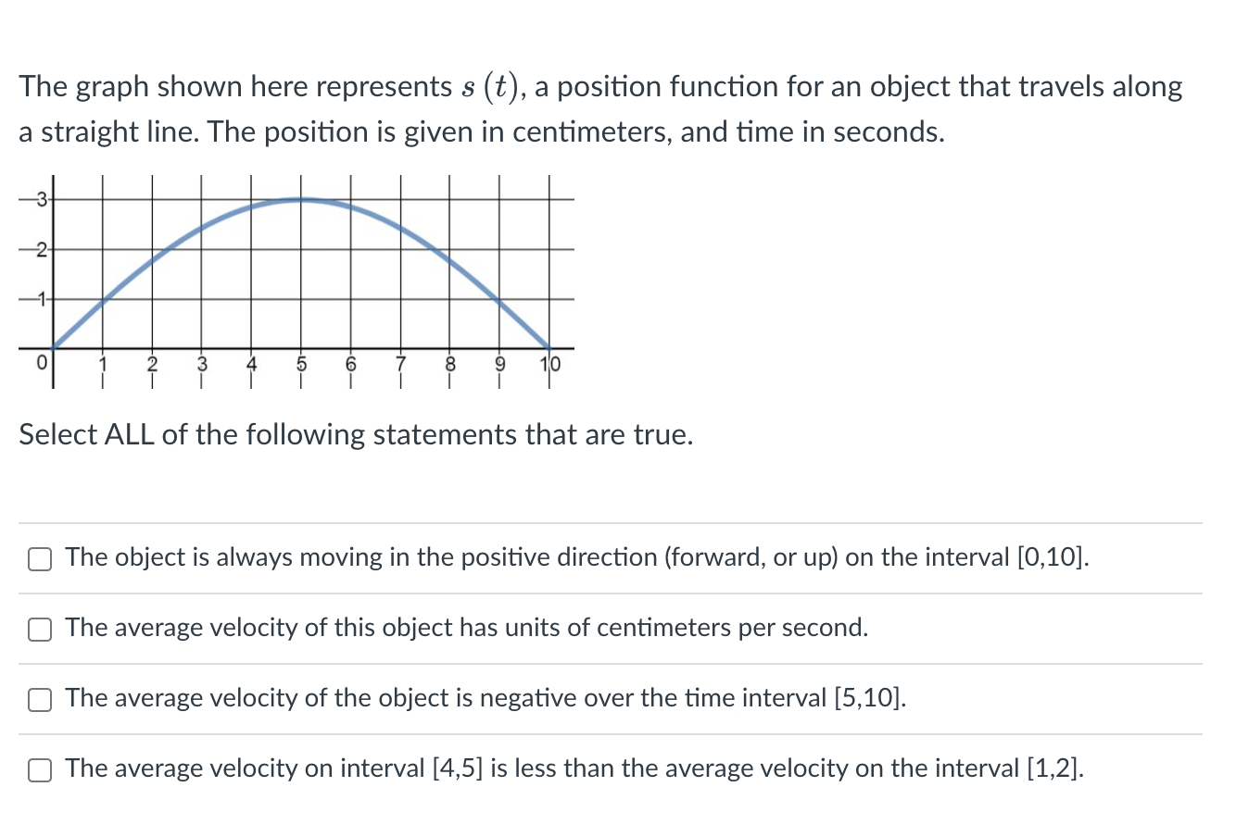This screenshot has width=1236, height=837.
Task: Click the origin label 0 on the graph
Action: [x=43, y=363]
